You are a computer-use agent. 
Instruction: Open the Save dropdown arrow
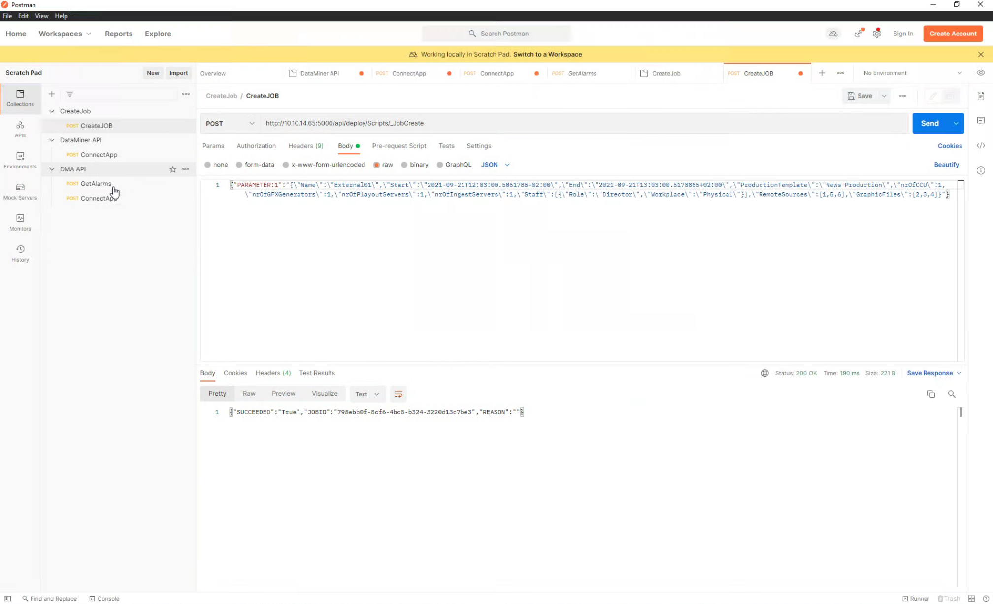[x=884, y=96]
